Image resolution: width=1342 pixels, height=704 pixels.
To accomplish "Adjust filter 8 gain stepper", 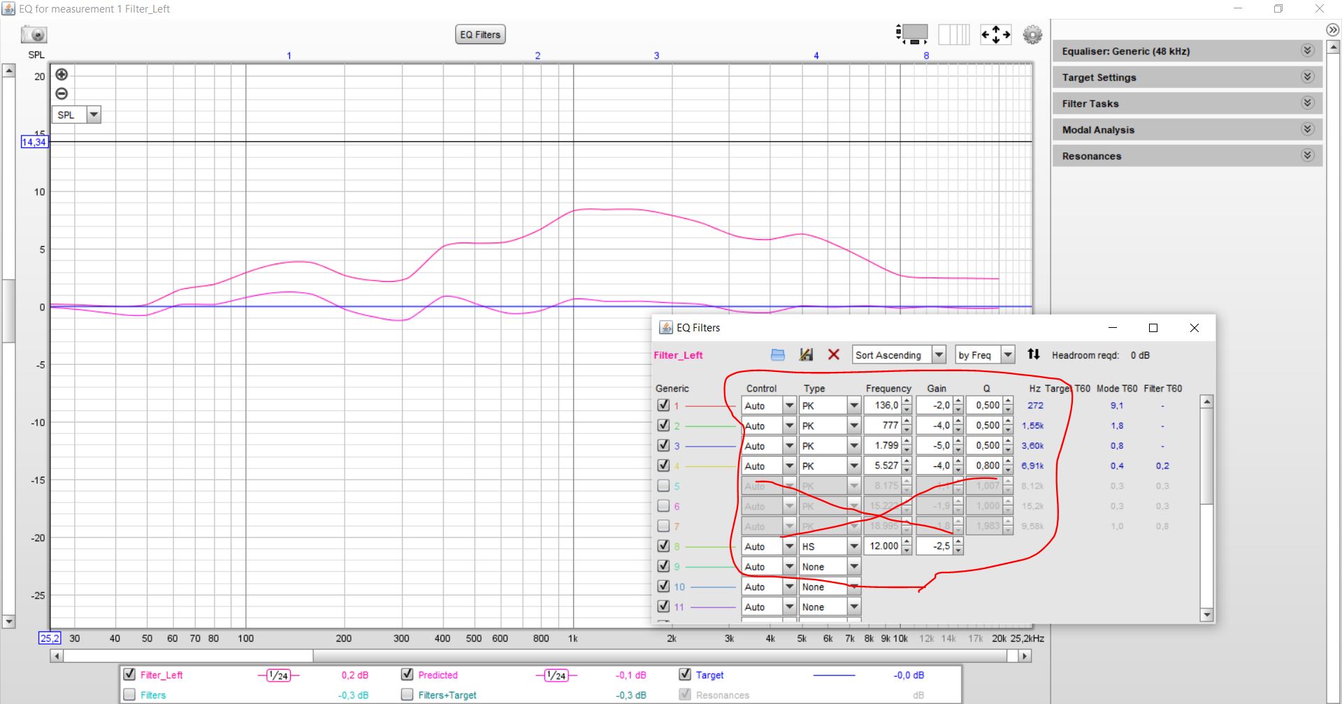I will pos(958,546).
